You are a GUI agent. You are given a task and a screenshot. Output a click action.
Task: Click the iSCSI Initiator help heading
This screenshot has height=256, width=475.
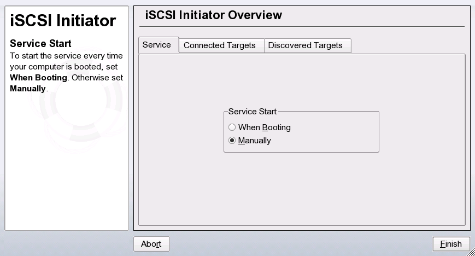click(x=63, y=21)
